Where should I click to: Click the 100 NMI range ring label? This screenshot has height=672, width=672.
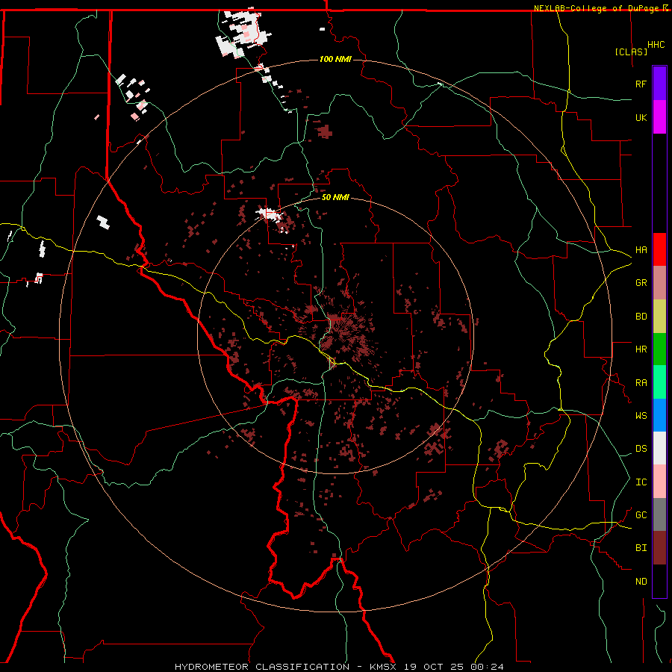click(335, 59)
